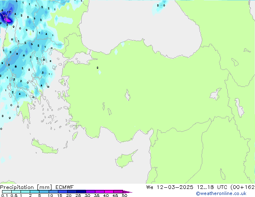Pick the 30–35 mm legend color

[x=90, y=192]
